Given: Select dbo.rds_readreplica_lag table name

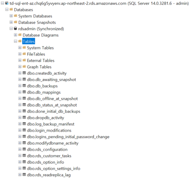Looking at the screenshot, I should click(49, 175).
